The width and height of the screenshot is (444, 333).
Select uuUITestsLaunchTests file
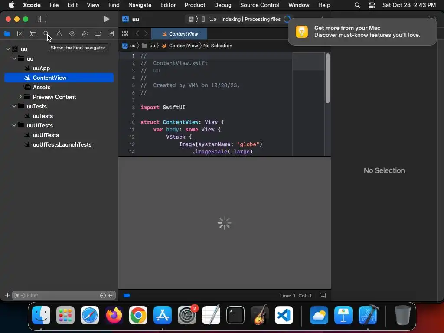(x=62, y=144)
